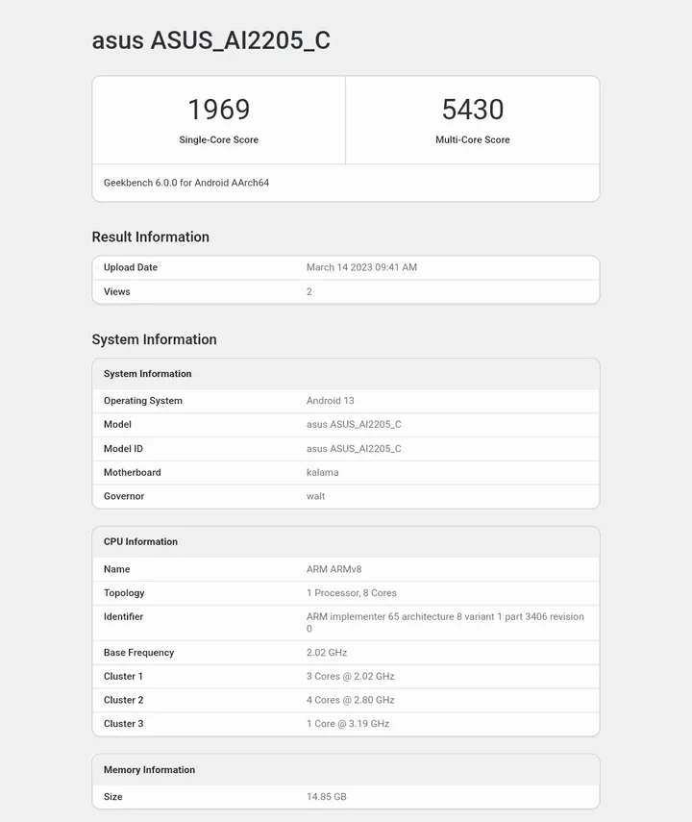
Task: Click the Cluster 3 1 Core @ 3.19 GHz row
Action: pos(345,724)
